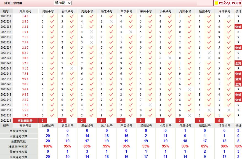Click the gray X for 小旻杀号 in row 2025241
Screen dimensions: 242x159
(170, 58)
